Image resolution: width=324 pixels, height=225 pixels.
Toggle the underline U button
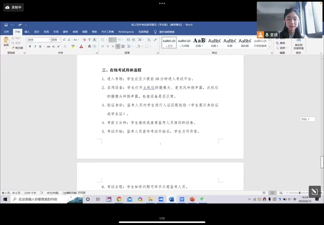[x=40, y=47]
